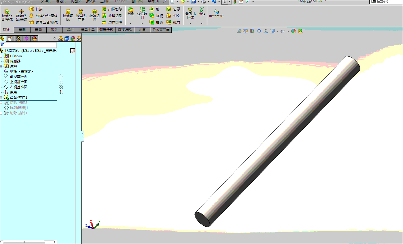Toggle Instant3D mode
This screenshot has height=244, width=403.
pos(216,13)
